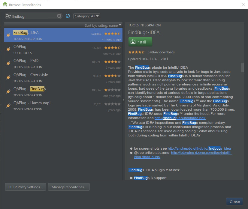Click the 578642 downloads text
Image resolution: width=248 pixels, height=209 pixels.
tap(161, 52)
